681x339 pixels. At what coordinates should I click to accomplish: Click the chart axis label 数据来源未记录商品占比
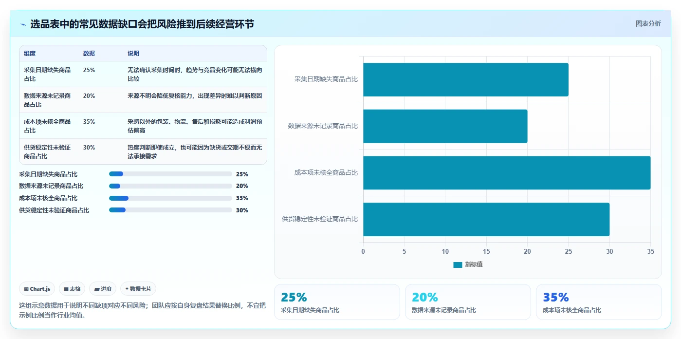click(x=323, y=126)
